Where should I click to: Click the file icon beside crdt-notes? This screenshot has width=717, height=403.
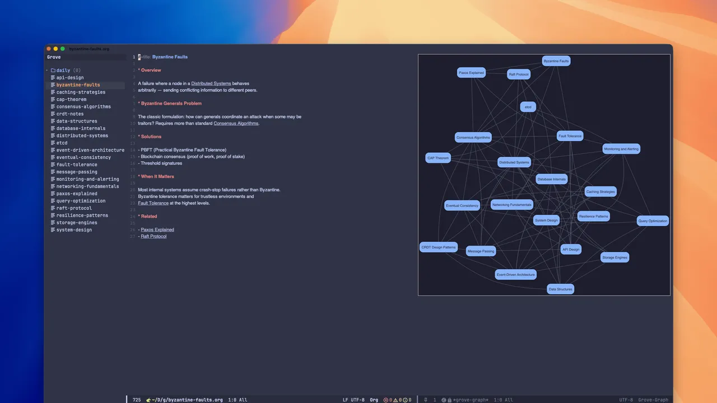pos(53,114)
